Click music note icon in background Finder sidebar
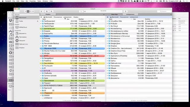The image size is (190, 107). tap(11, 35)
